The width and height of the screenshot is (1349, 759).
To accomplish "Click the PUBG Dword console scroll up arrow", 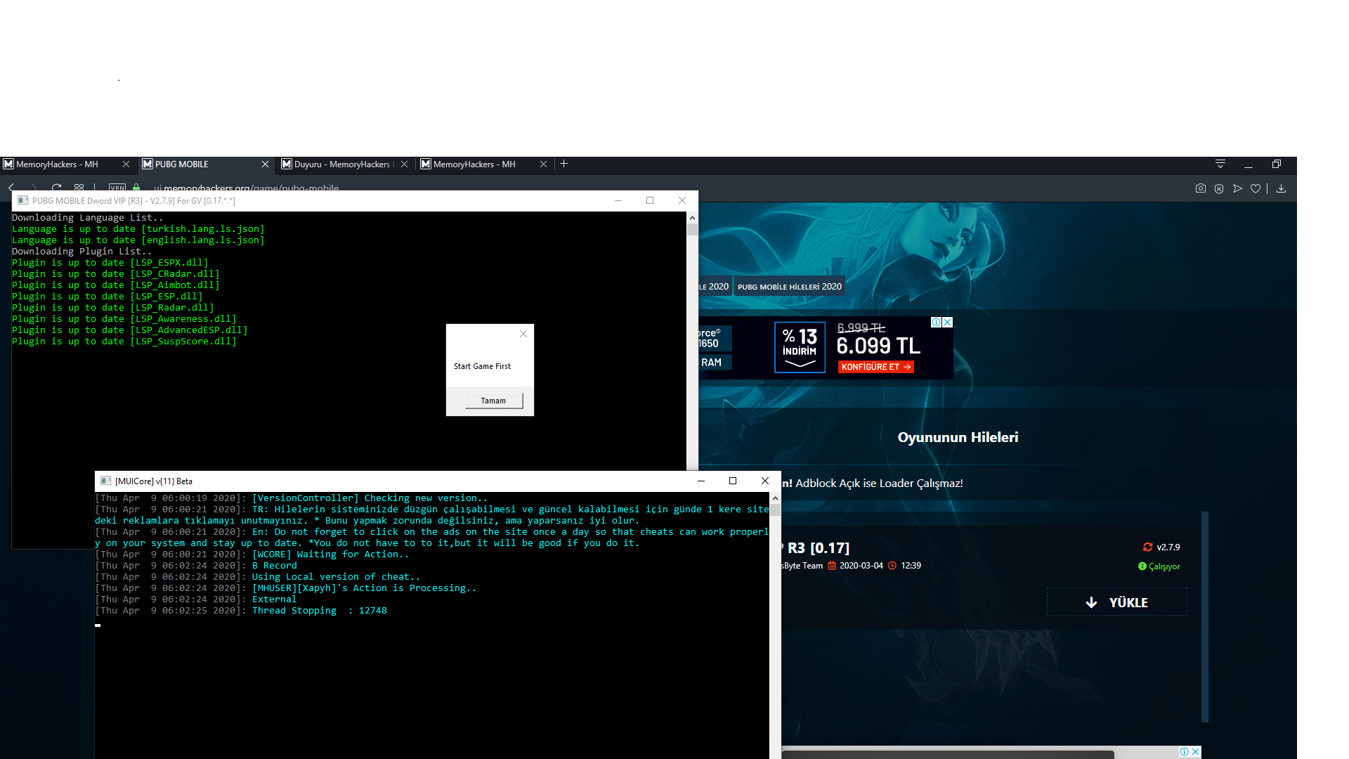I will pyautogui.click(x=693, y=218).
